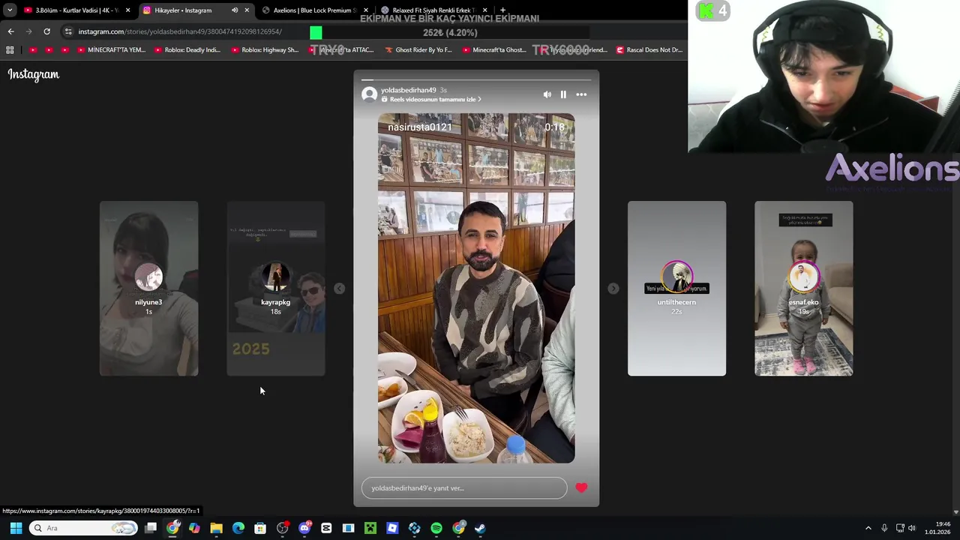This screenshot has width=960, height=540.
Task: Open OBS Studio from taskbar
Action: [282, 528]
